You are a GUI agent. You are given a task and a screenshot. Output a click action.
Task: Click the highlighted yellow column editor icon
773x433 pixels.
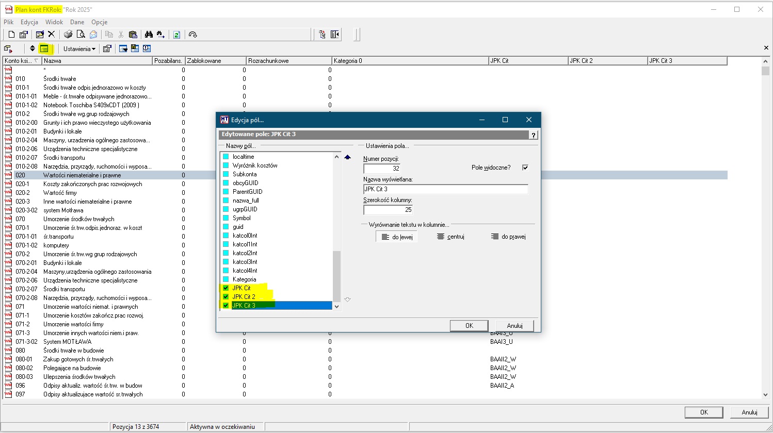44,48
